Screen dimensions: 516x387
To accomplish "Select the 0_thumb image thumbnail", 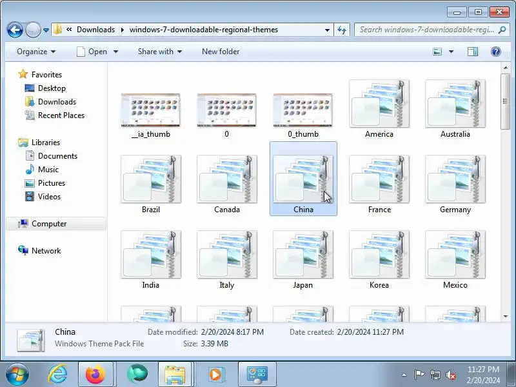I will 303,115.
